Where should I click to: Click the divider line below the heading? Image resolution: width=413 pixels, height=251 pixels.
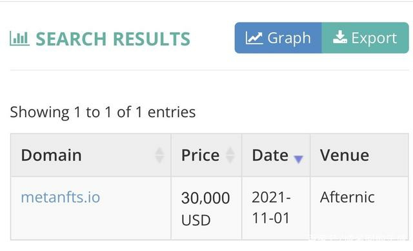209,70
